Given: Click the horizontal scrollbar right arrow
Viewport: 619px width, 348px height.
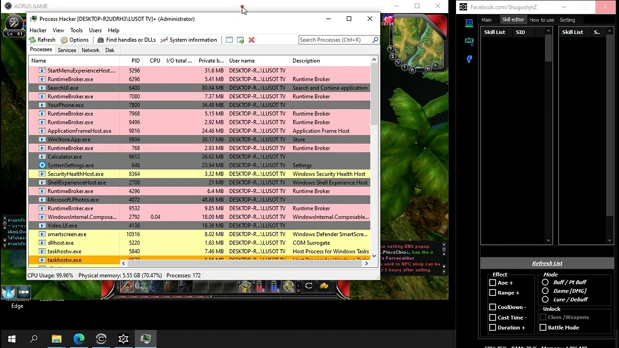Looking at the screenshot, I should coord(366,263).
